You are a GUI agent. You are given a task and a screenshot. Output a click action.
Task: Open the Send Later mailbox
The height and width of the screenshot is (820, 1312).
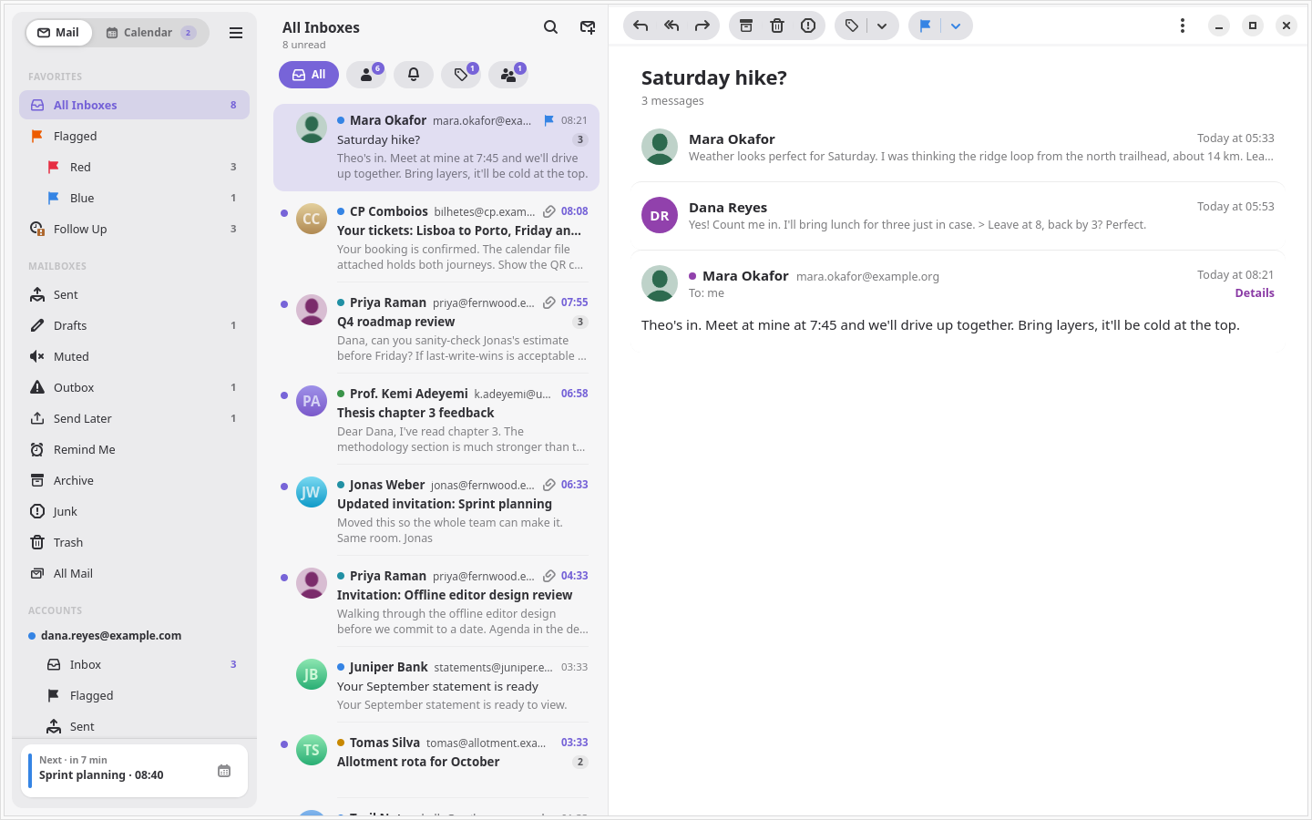[x=134, y=418]
